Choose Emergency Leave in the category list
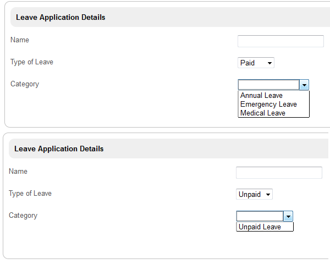330x264 pixels. 268,105
